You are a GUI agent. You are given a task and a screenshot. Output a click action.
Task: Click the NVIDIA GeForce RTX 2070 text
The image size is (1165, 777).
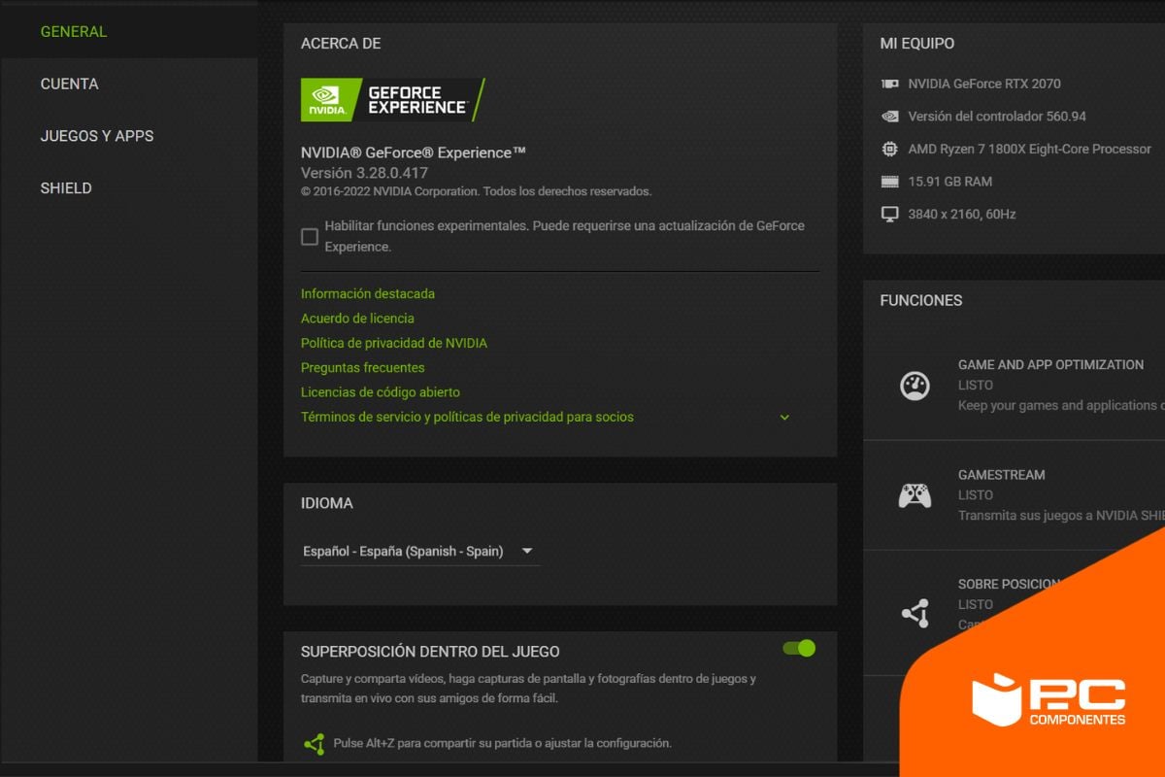[x=984, y=84]
